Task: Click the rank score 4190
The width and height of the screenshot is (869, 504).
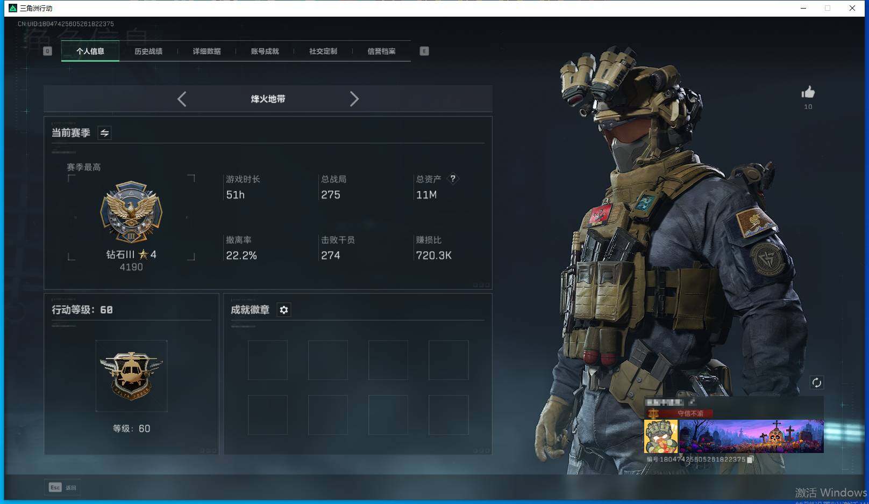Action: coord(131,267)
